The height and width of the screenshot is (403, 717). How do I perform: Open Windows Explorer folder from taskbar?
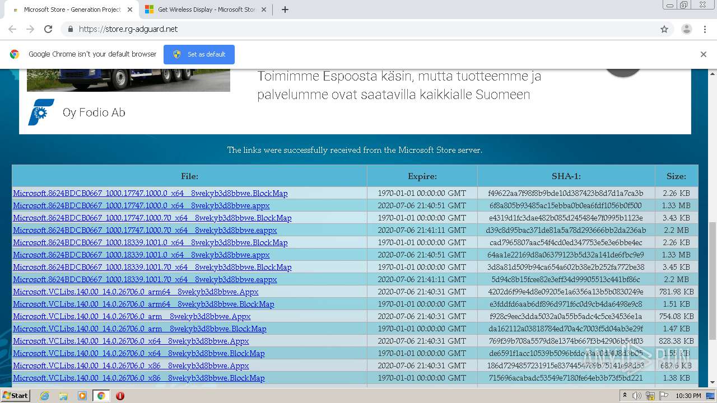click(x=63, y=396)
